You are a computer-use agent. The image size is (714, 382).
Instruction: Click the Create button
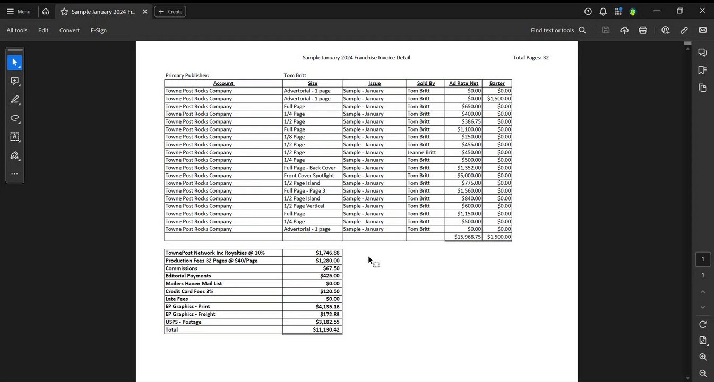(x=170, y=11)
